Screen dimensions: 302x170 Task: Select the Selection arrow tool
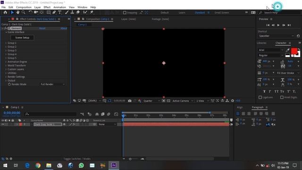[12, 12]
